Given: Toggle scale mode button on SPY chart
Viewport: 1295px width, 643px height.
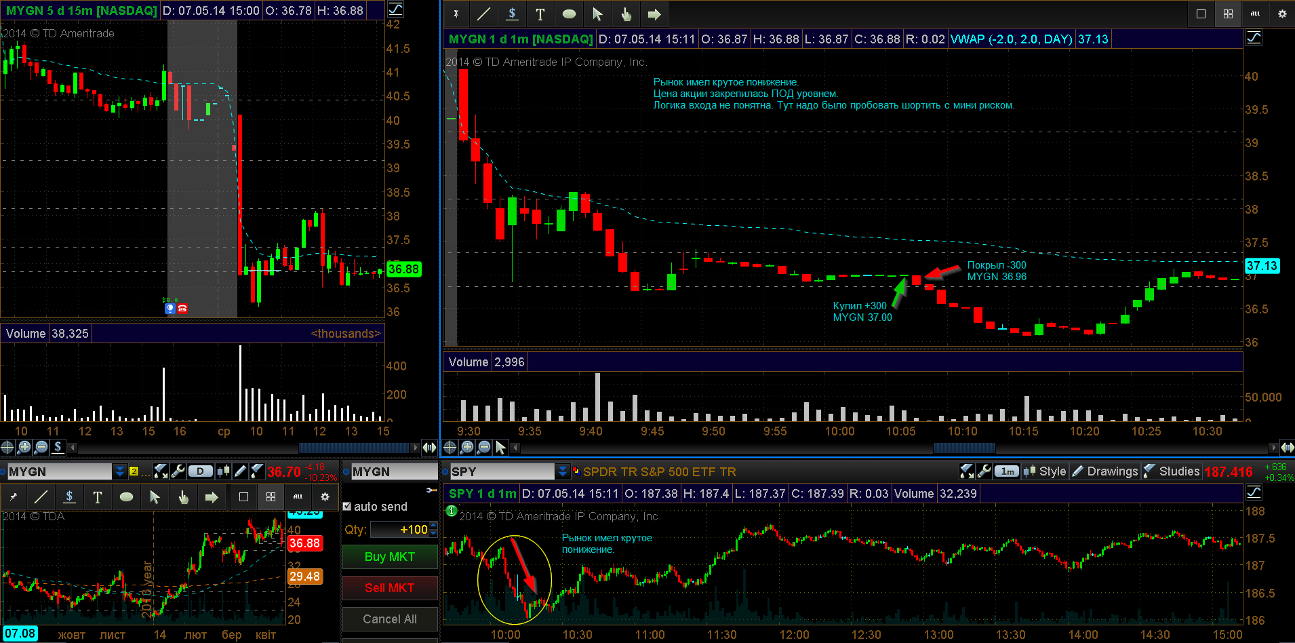Looking at the screenshot, I should 1254,492.
